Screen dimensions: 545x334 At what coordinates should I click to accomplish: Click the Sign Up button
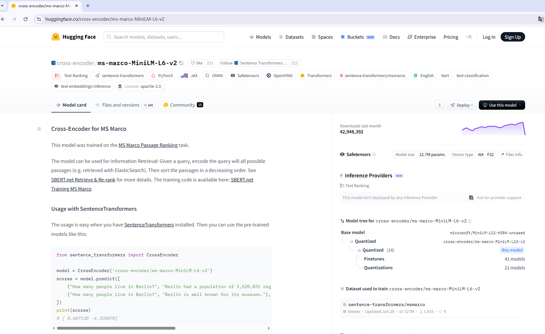513,37
